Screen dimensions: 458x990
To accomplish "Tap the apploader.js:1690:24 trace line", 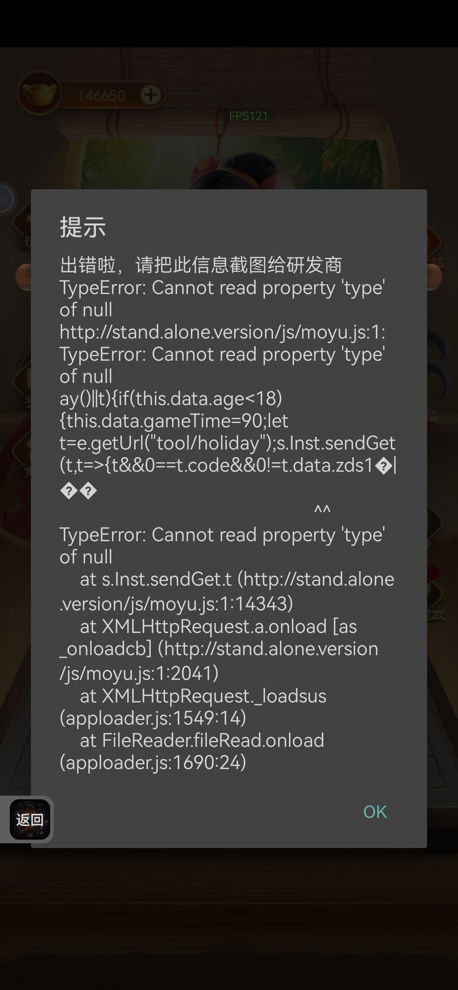I will 192,751.
